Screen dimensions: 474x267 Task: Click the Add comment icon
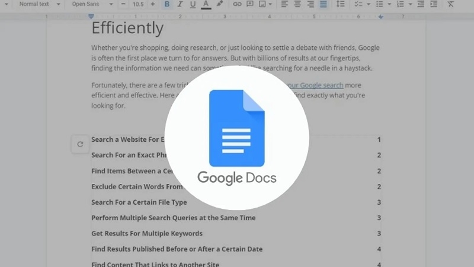[x=250, y=4]
